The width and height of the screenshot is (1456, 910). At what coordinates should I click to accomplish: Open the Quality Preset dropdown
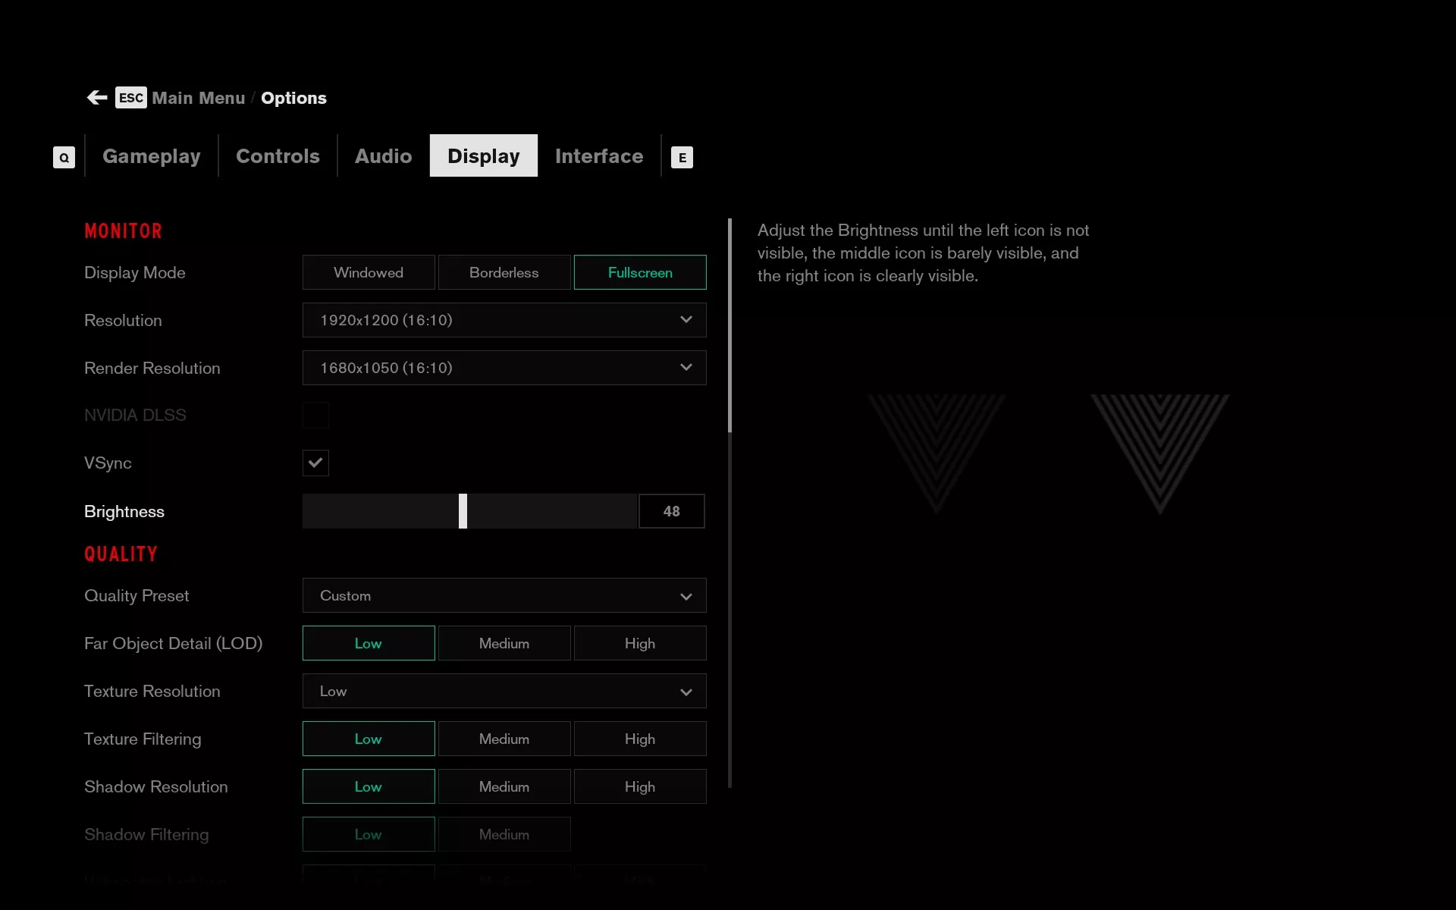(x=504, y=595)
